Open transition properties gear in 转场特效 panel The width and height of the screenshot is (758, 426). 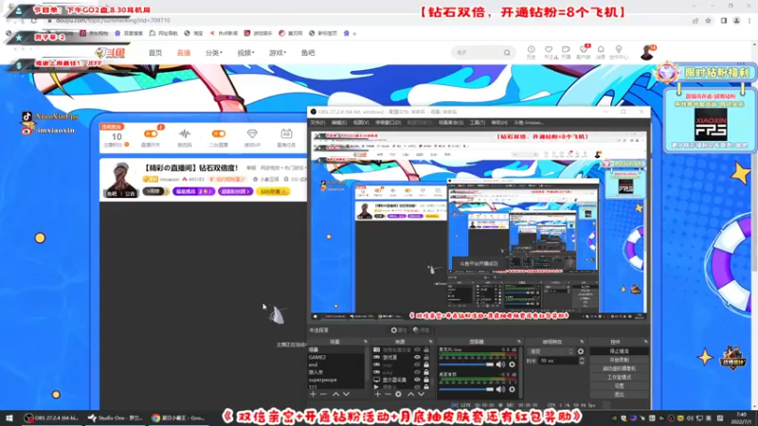coord(581,351)
